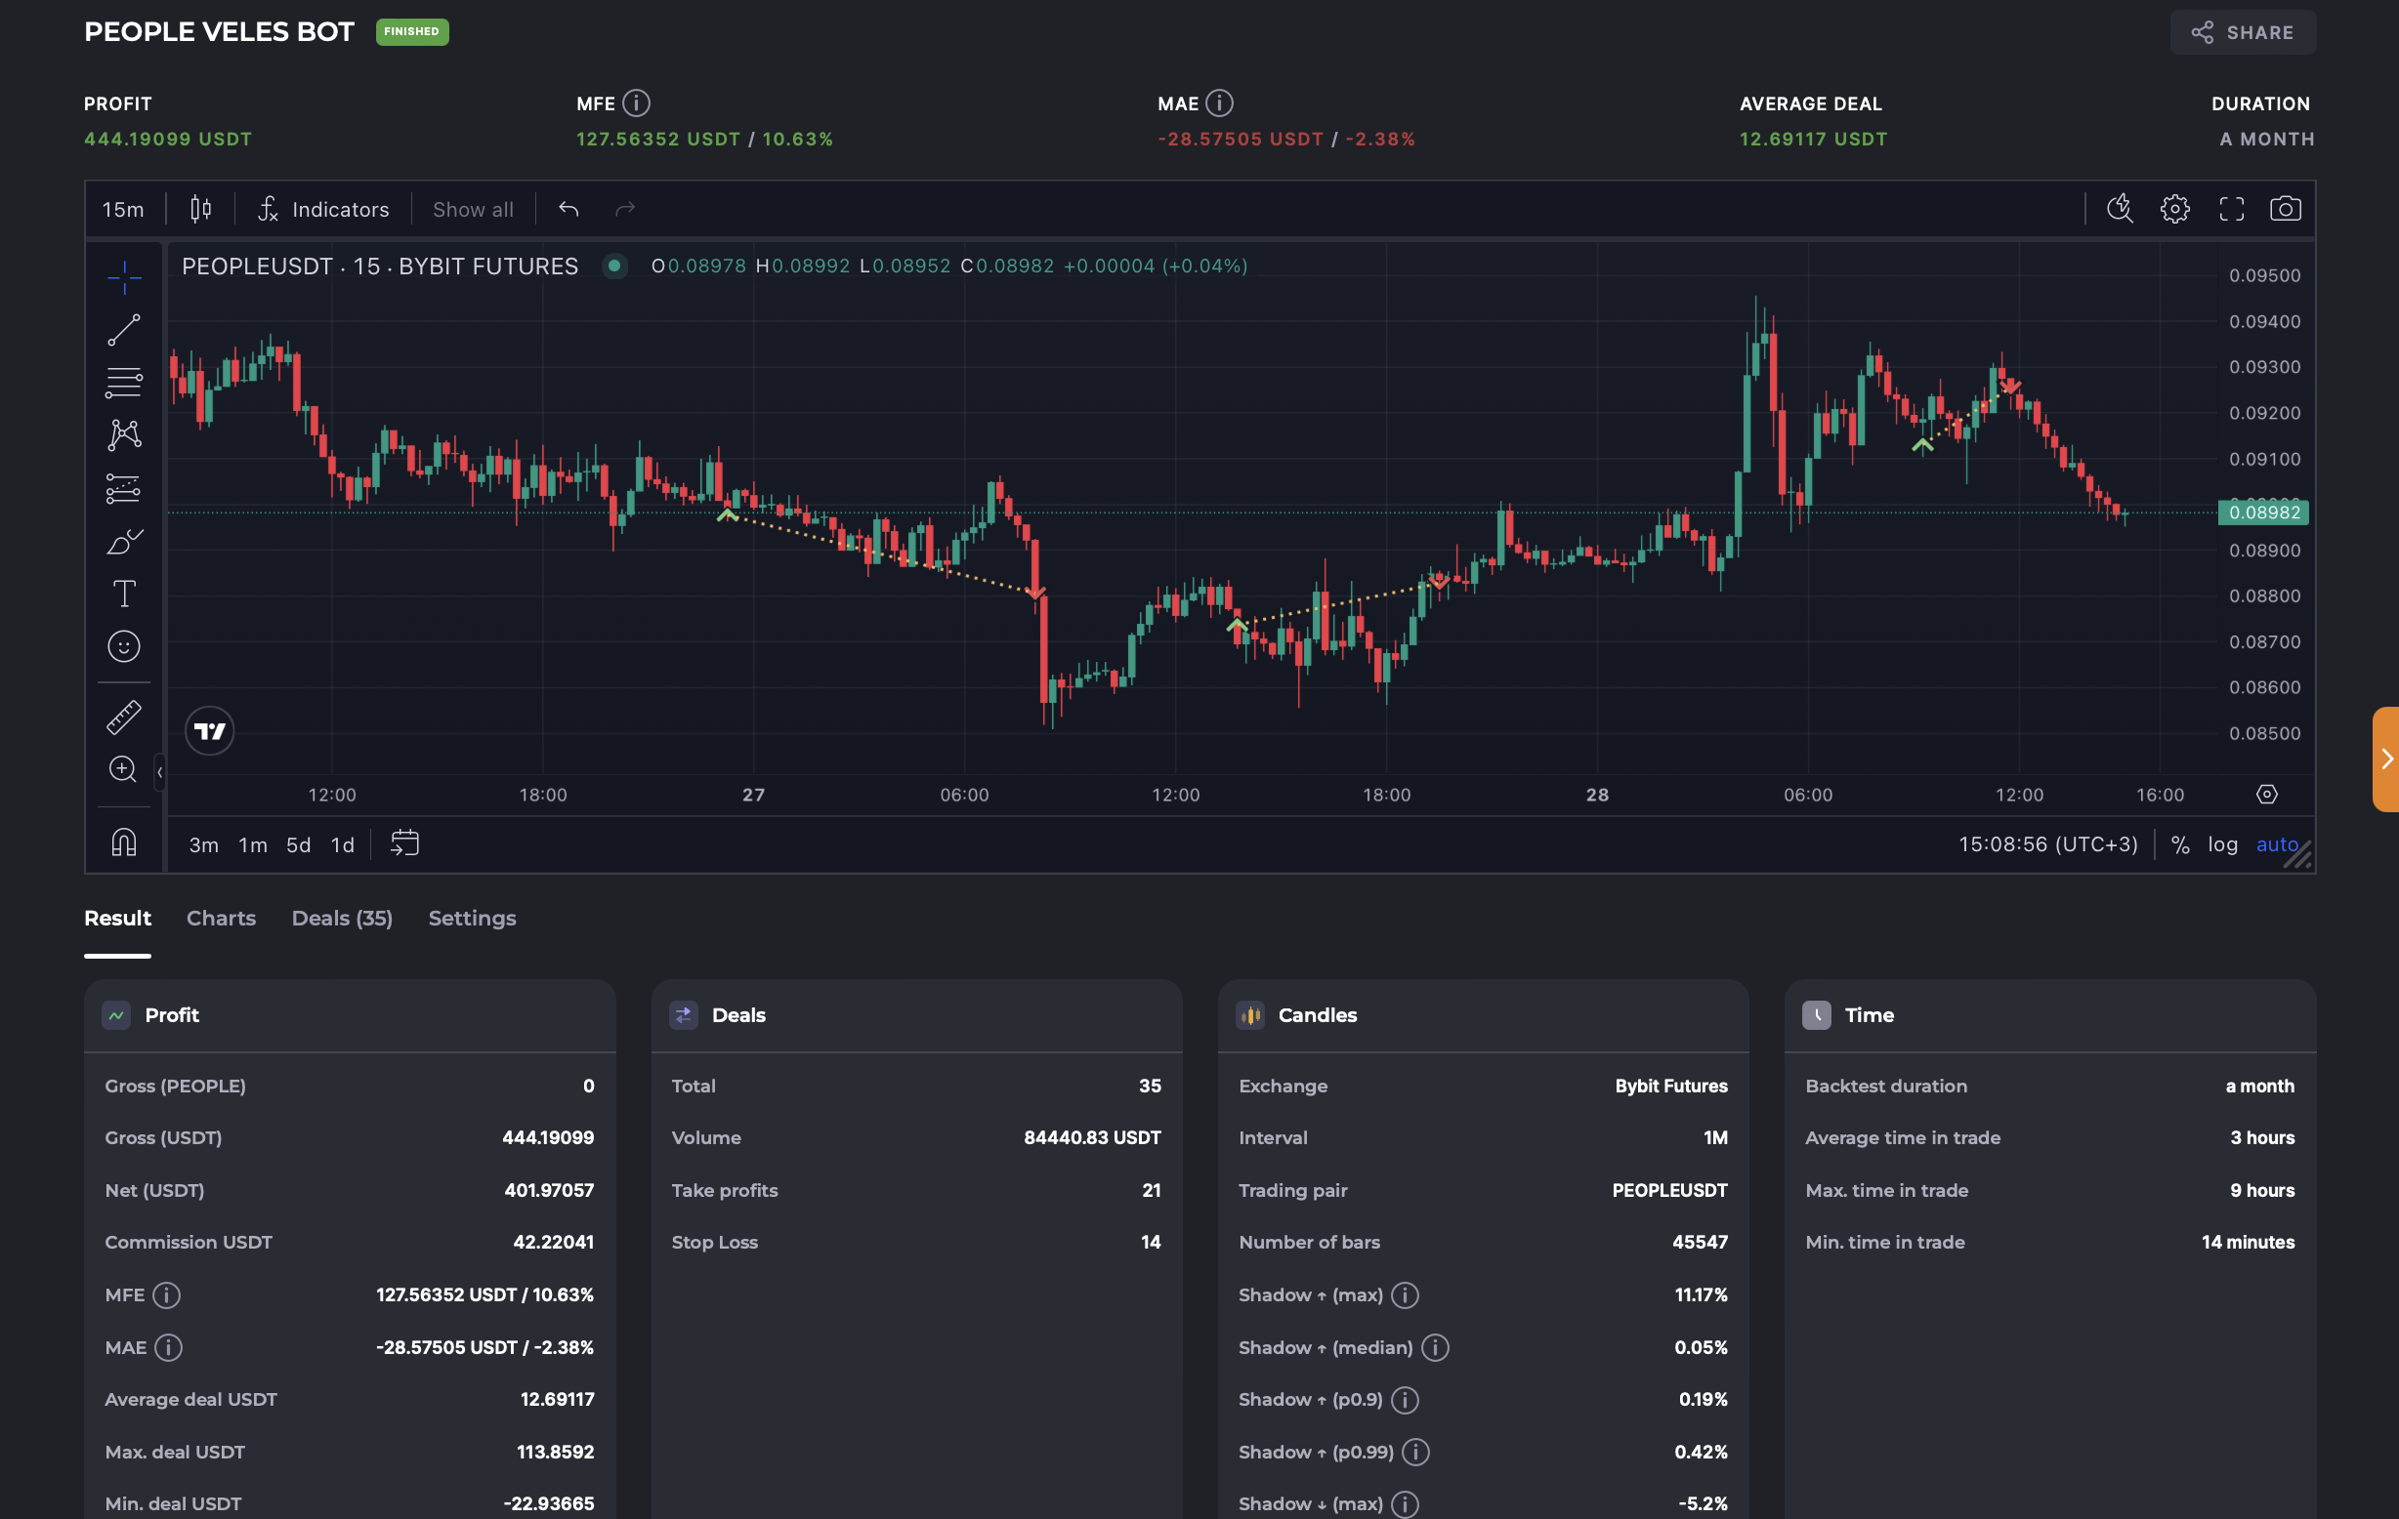Open the Emoji sticker tool

tap(123, 646)
